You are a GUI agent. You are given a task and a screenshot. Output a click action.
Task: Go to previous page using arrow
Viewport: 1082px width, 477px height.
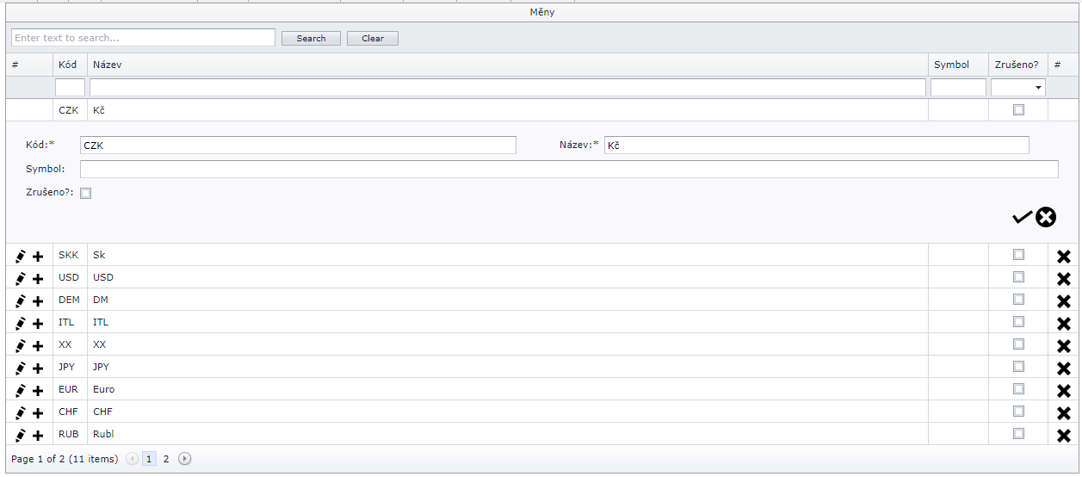(x=132, y=459)
